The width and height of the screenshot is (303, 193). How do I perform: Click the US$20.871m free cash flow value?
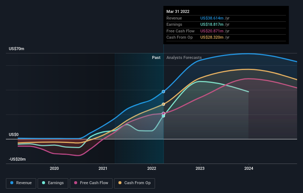click(x=212, y=31)
